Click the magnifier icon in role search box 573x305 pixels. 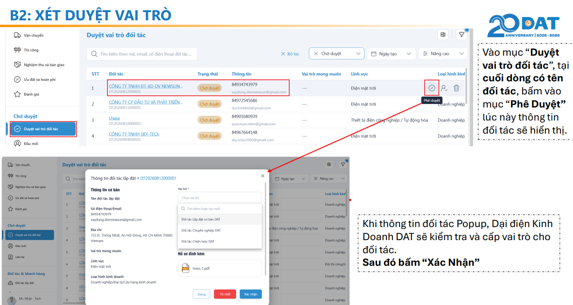click(x=183, y=209)
